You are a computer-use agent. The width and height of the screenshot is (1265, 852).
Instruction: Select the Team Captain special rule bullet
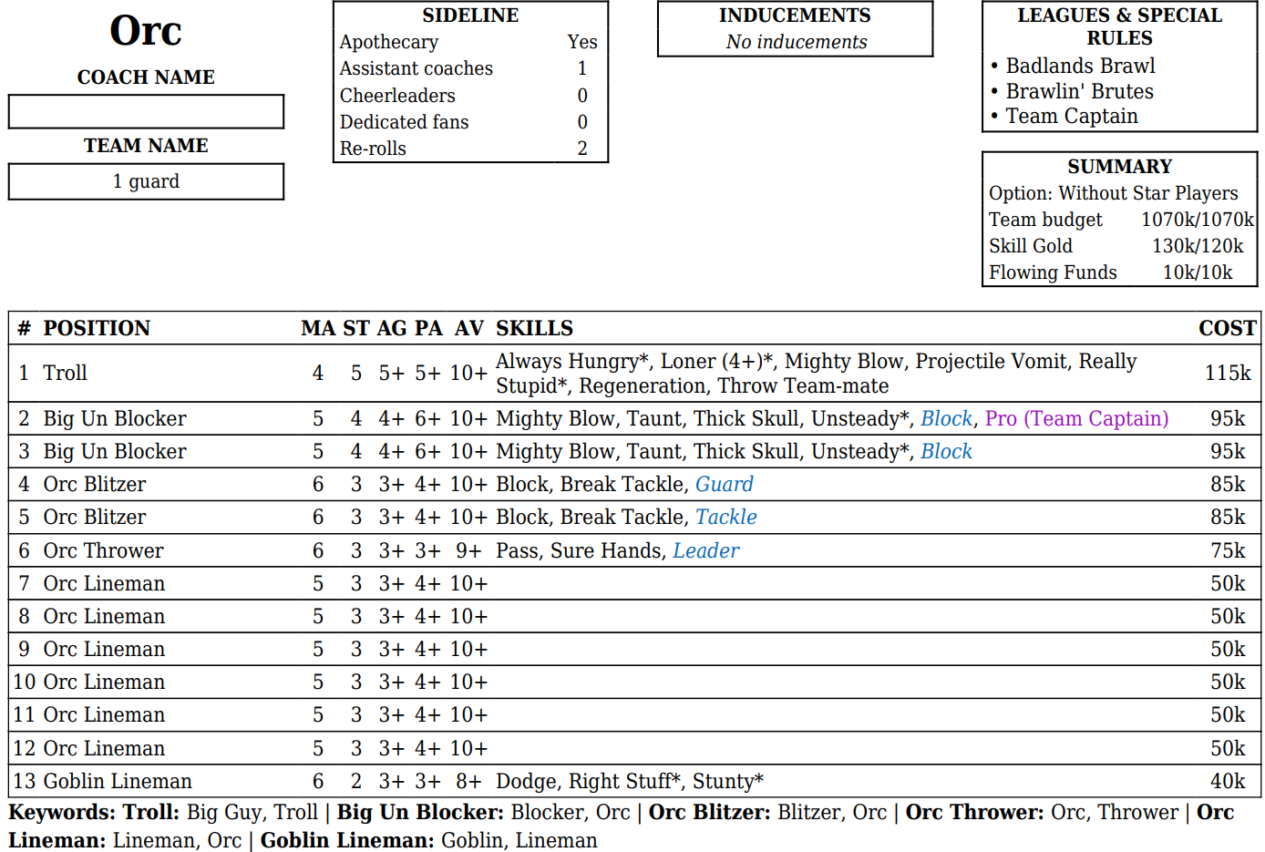click(1072, 116)
